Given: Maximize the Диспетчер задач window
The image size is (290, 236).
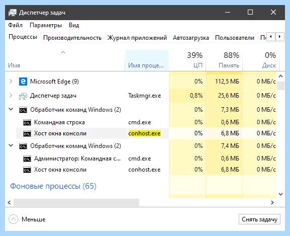Looking at the screenshot, I should [x=250, y=13].
